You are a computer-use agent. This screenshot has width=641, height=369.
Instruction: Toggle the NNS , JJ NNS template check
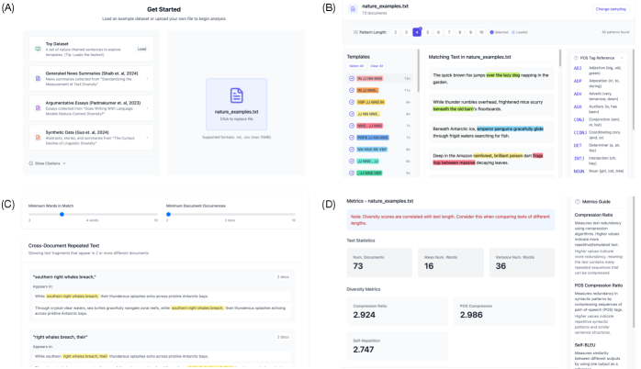click(x=352, y=126)
